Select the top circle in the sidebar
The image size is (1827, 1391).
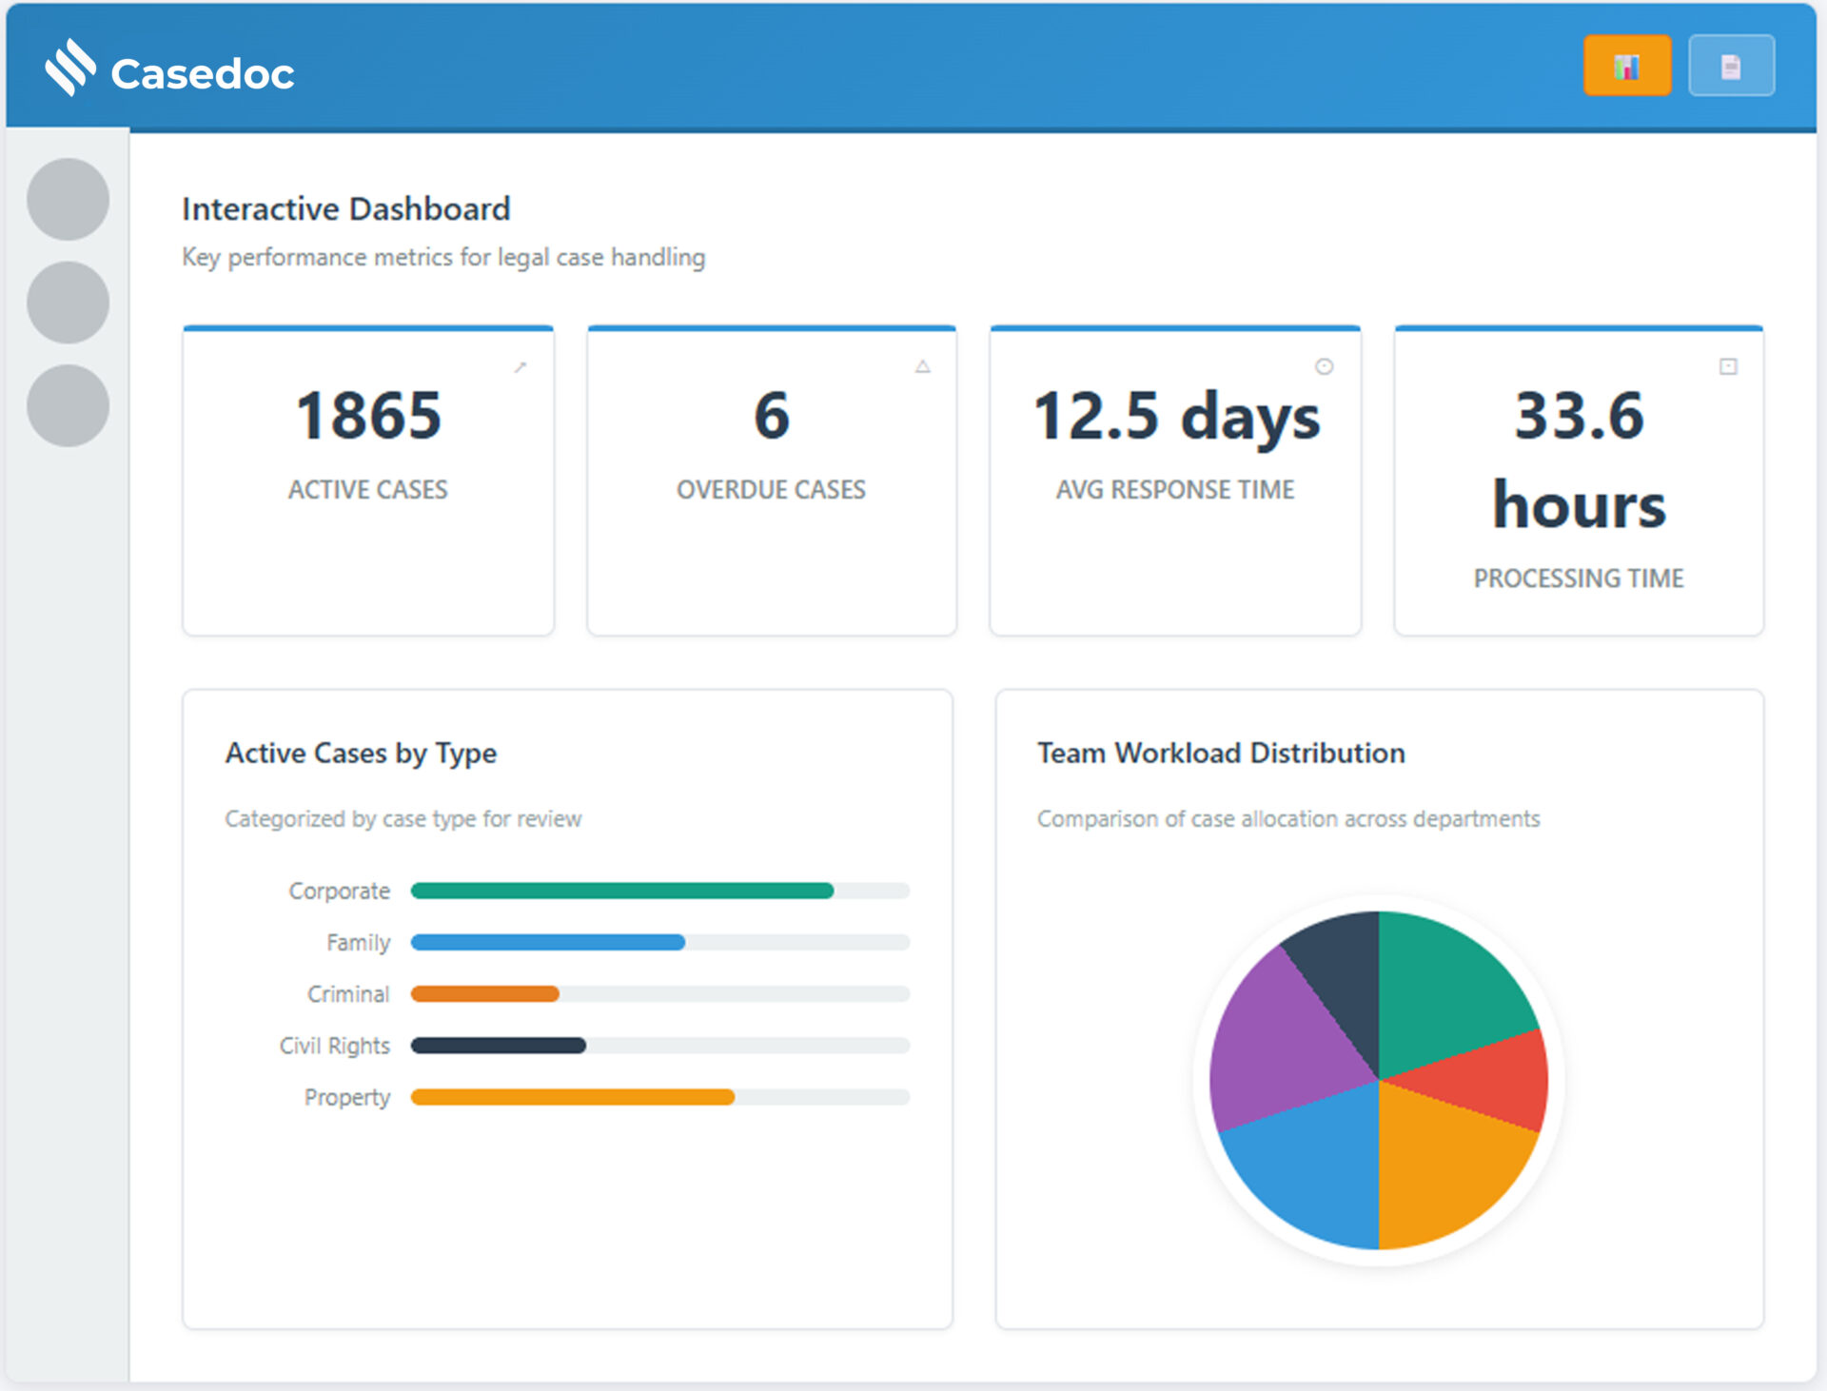tap(68, 199)
